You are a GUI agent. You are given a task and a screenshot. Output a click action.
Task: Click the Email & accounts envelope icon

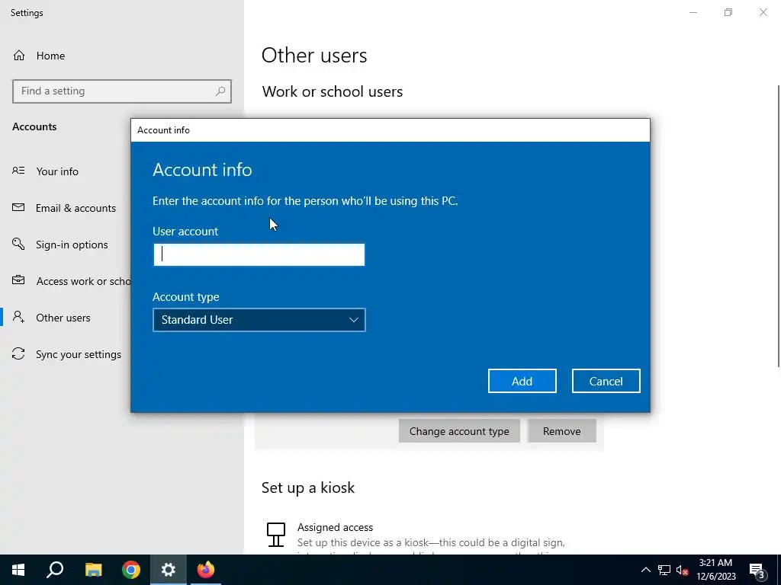click(18, 207)
